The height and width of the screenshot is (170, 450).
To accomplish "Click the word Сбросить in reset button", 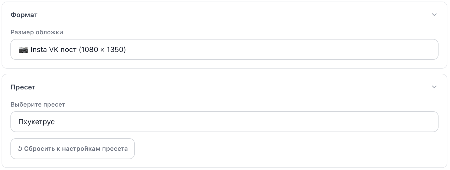I will pyautogui.click(x=39, y=149).
